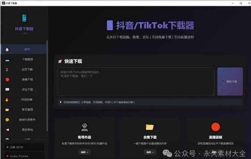This screenshot has width=251, height=159.
Task: Click the 下载管理 download manager icon
Action: pyautogui.click(x=7, y=60)
